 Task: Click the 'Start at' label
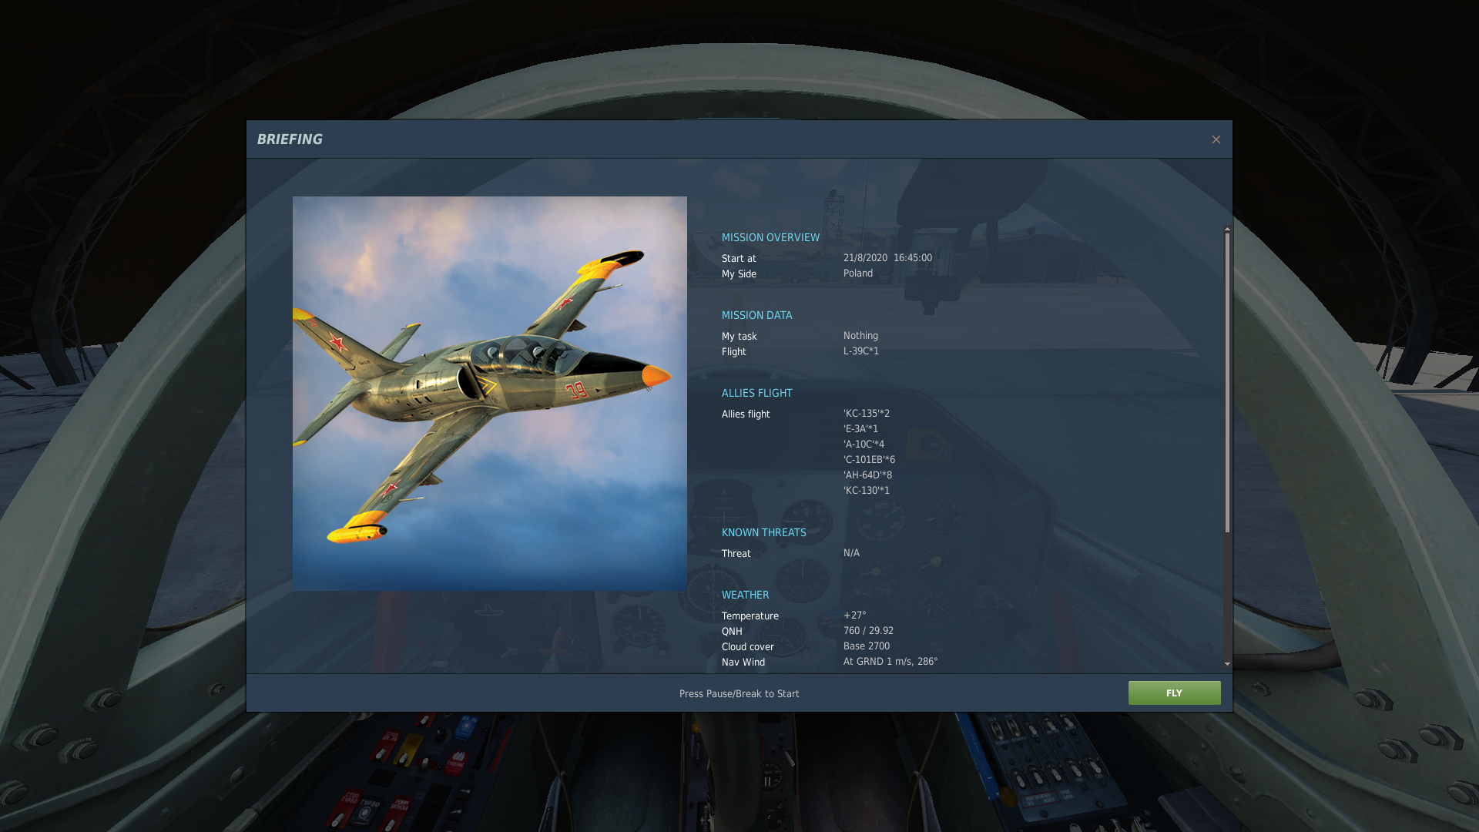click(x=739, y=259)
